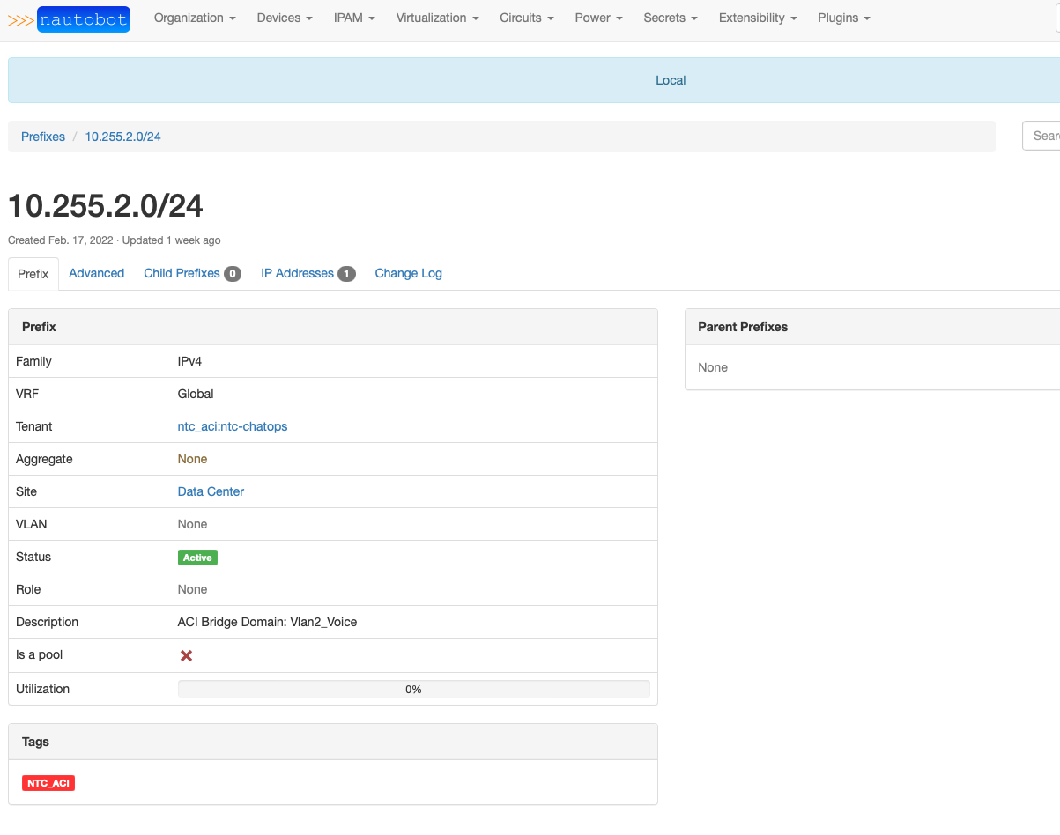Follow the ntc_aci:ntc-chatops tenant link

pyautogui.click(x=233, y=426)
